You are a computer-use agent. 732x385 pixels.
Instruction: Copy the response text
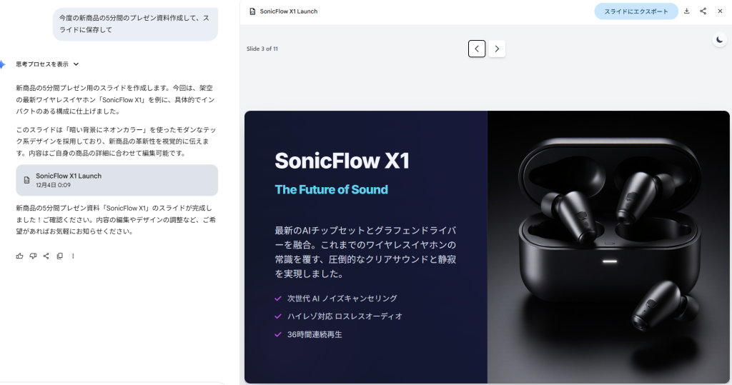pyautogui.click(x=60, y=256)
